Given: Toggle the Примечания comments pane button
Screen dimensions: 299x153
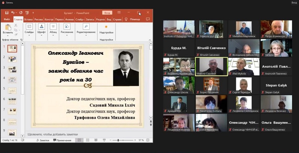Looking at the screenshot, I should pos(62,140).
